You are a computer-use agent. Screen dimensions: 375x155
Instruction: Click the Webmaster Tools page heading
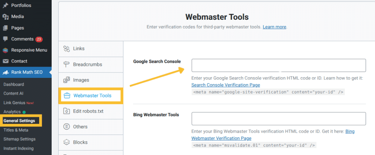coord(217,17)
